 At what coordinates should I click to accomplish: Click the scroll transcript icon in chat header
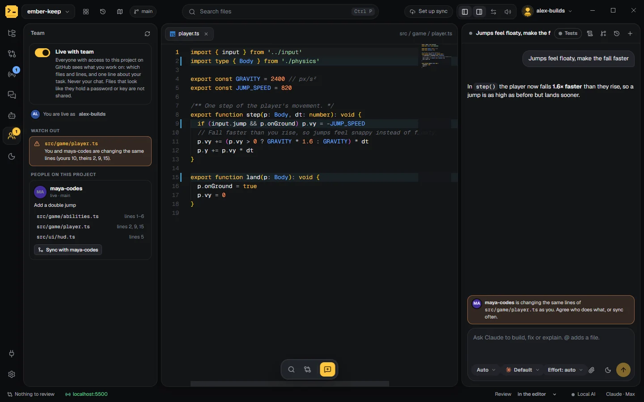point(590,33)
